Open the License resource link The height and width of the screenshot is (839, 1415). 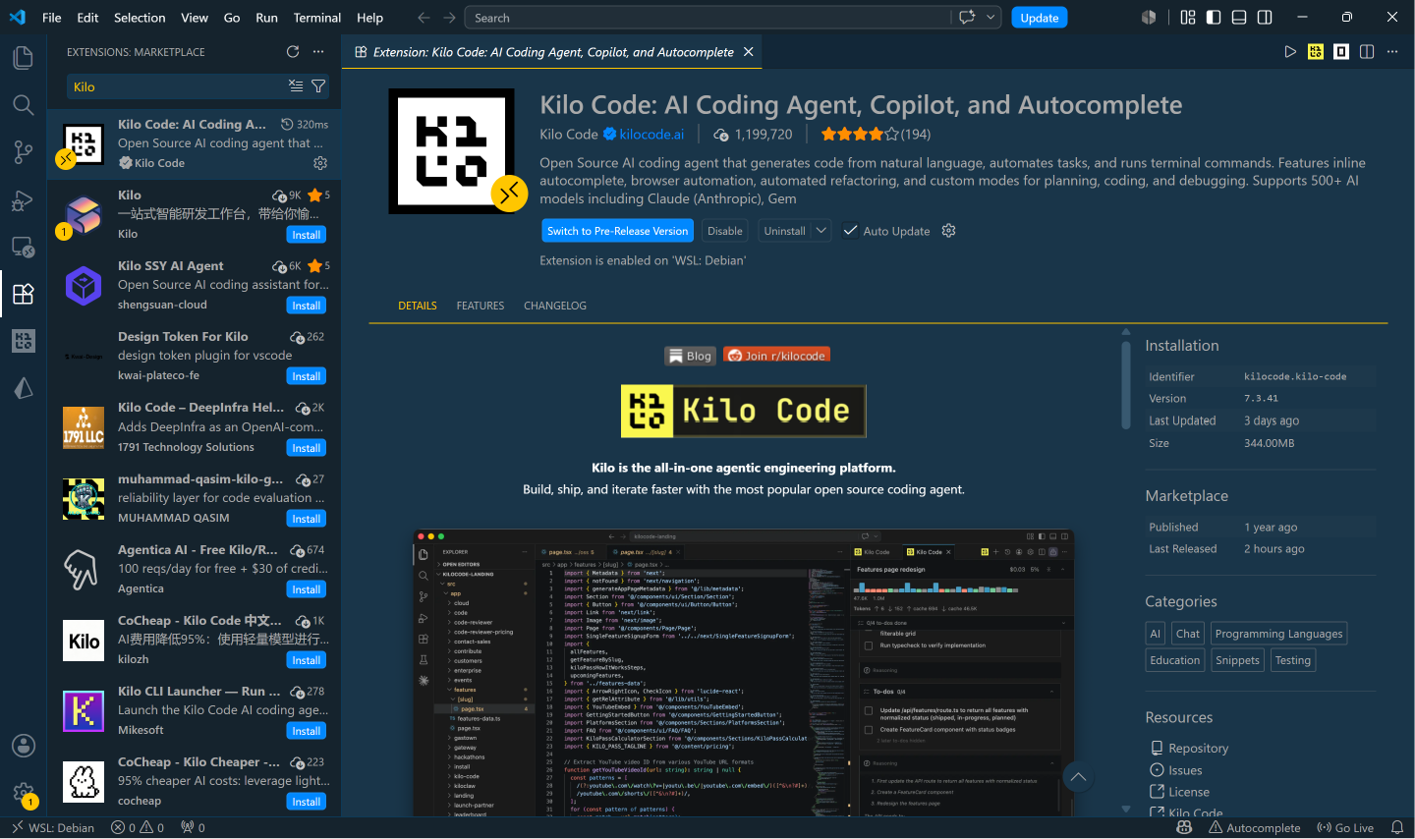click(x=1189, y=792)
